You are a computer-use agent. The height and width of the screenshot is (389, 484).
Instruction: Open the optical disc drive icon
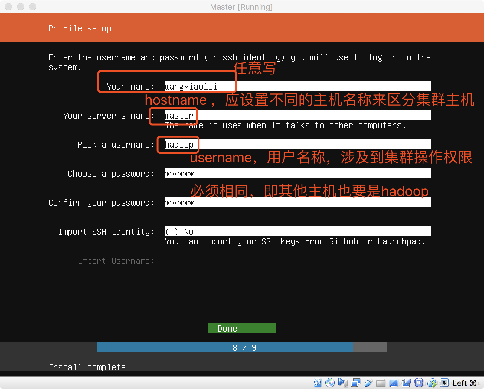[x=330, y=383]
